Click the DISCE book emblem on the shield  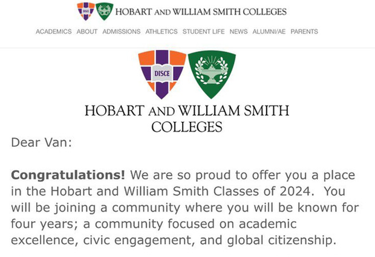coord(161,74)
